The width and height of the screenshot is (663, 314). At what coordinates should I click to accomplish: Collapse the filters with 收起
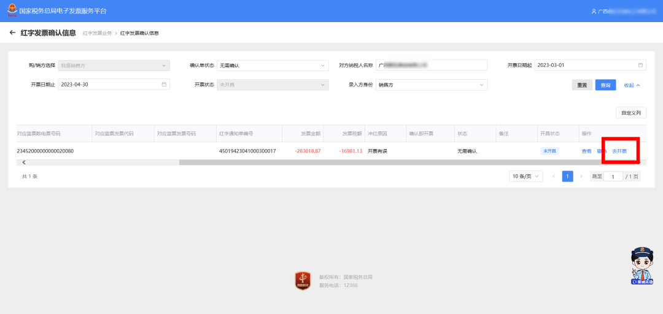pos(632,85)
